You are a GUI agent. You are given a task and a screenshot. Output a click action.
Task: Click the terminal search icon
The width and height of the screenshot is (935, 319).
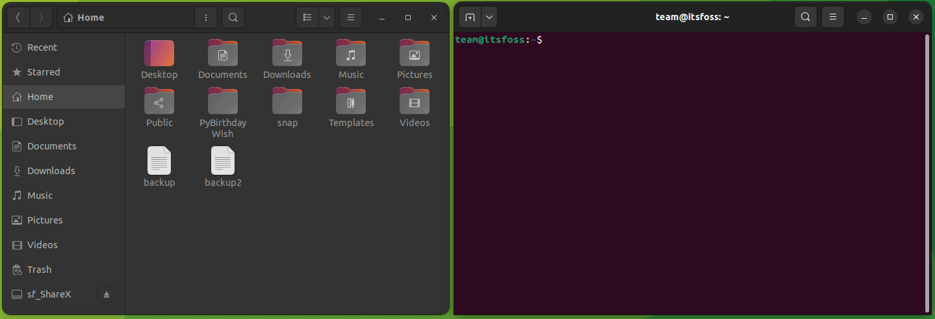[805, 18]
